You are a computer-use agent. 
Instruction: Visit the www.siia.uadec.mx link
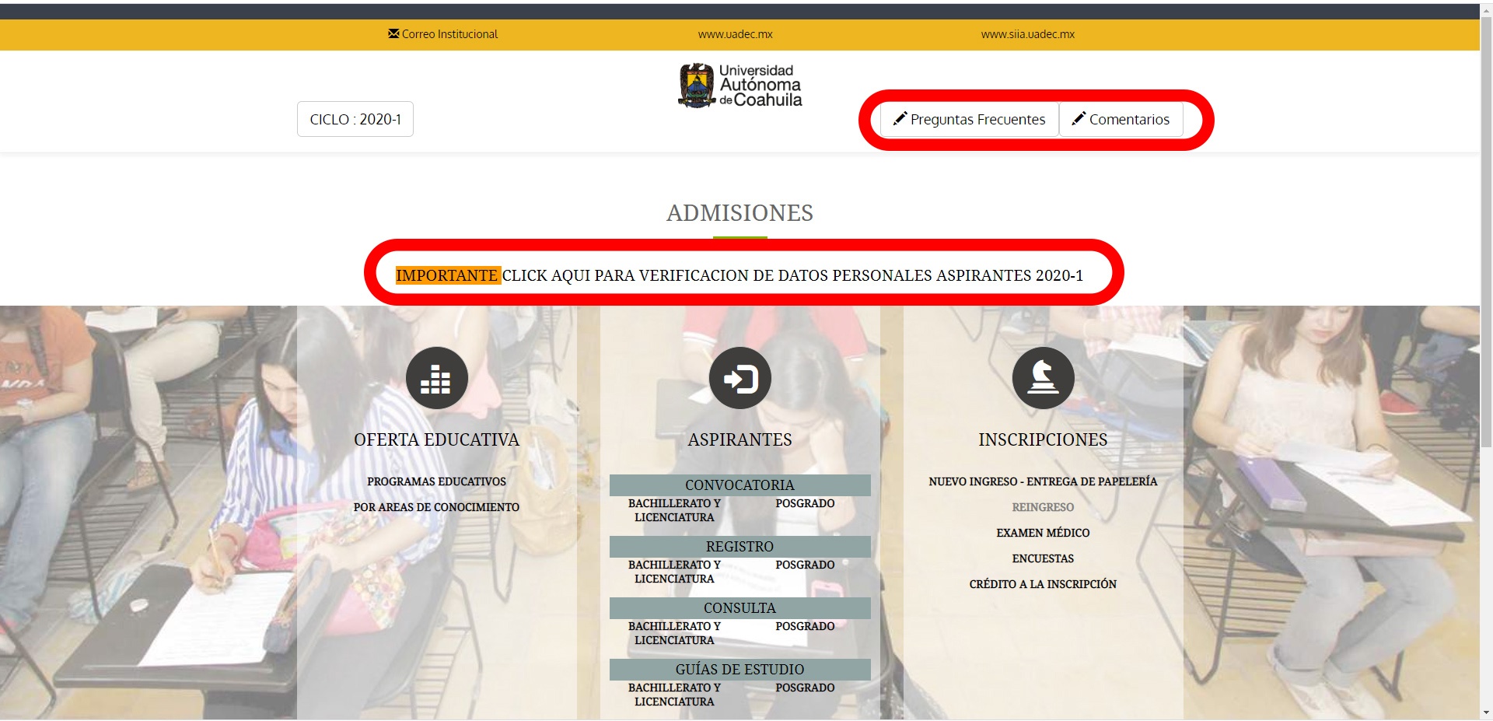click(1027, 34)
